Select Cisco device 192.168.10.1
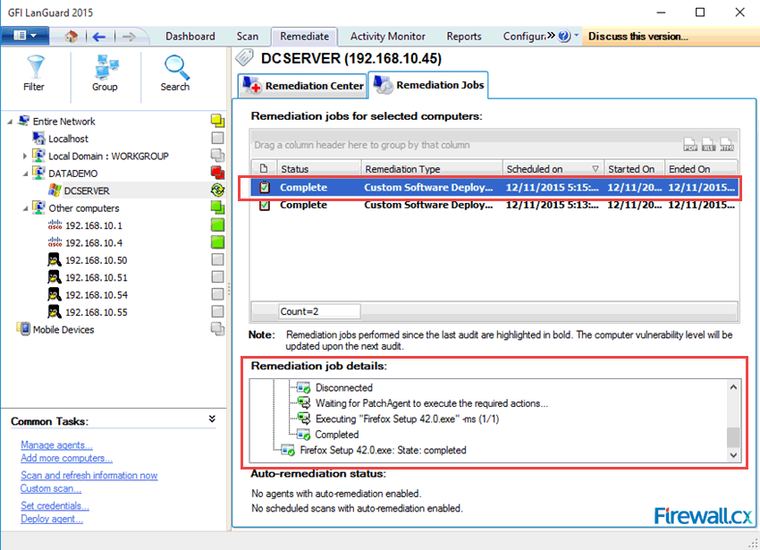Image resolution: width=760 pixels, height=550 pixels. click(94, 225)
